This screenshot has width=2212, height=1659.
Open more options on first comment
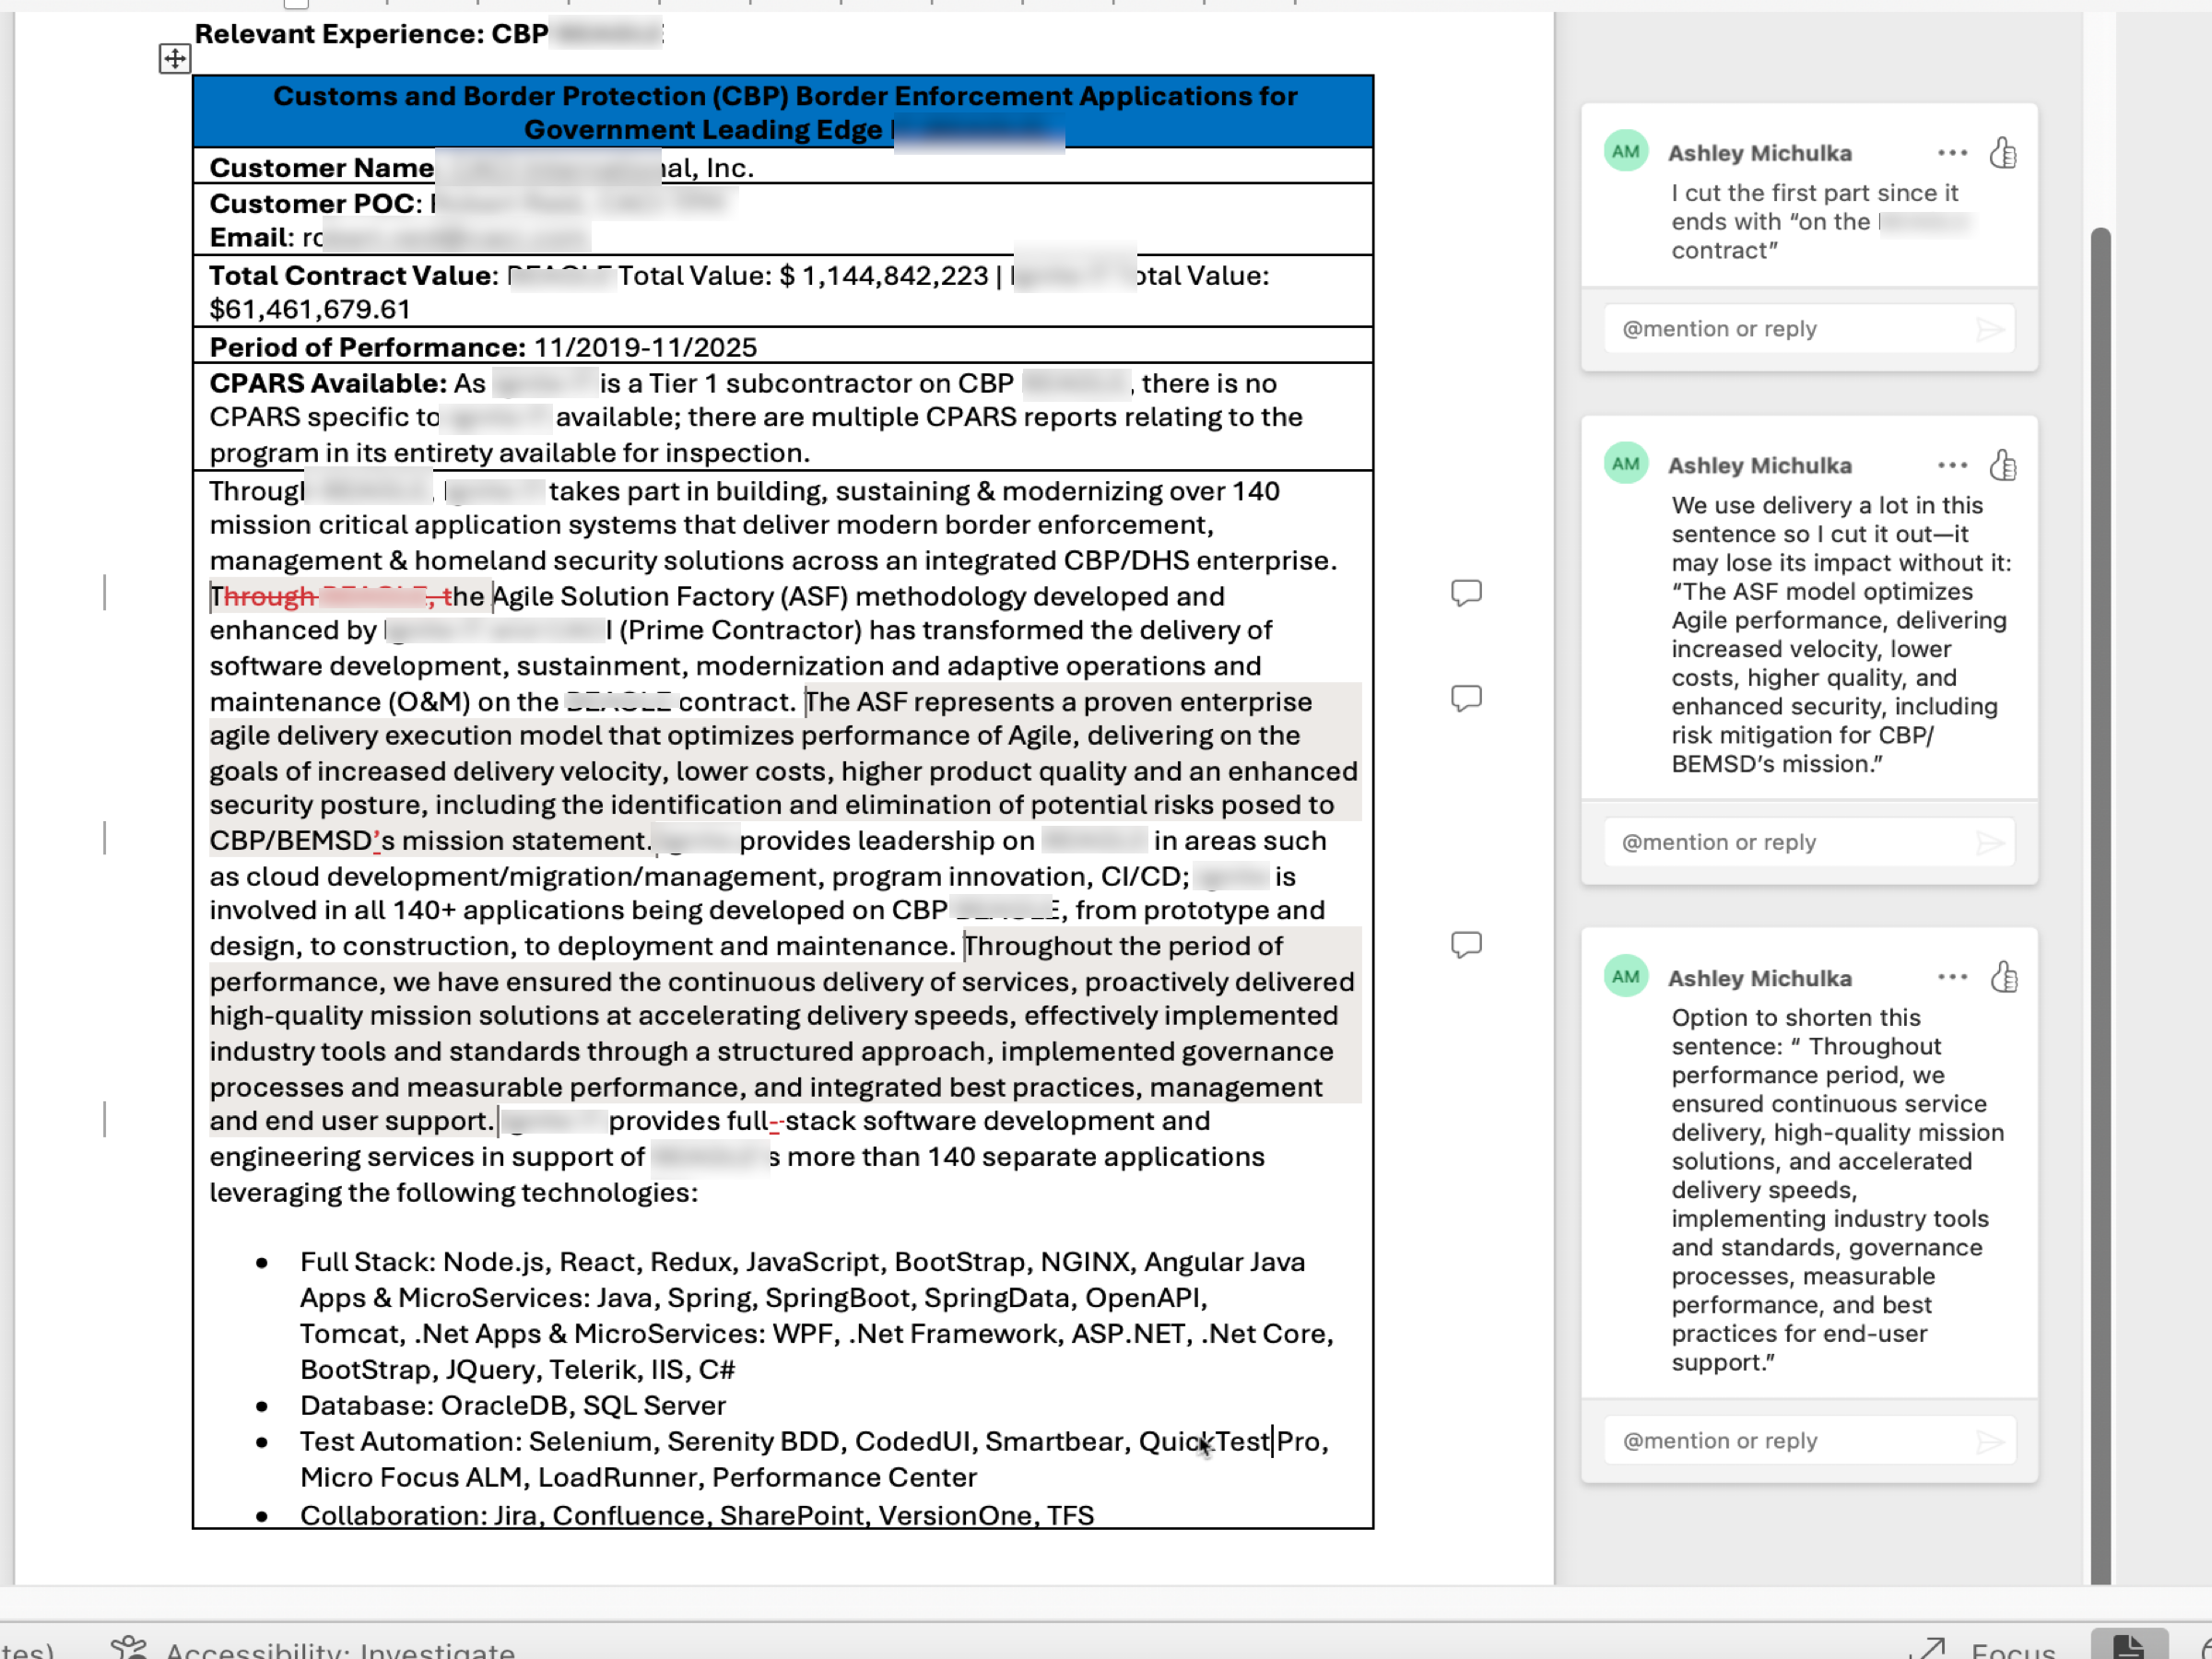click(x=1952, y=153)
